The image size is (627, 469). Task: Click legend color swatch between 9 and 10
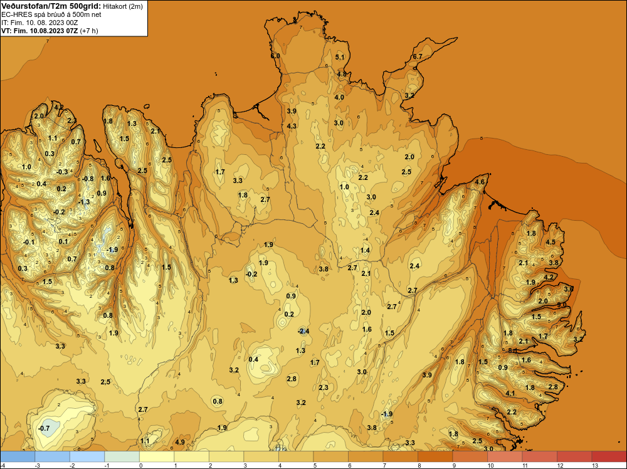pos(470,456)
